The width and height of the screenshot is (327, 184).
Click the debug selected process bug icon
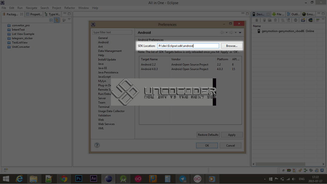tap(257, 20)
